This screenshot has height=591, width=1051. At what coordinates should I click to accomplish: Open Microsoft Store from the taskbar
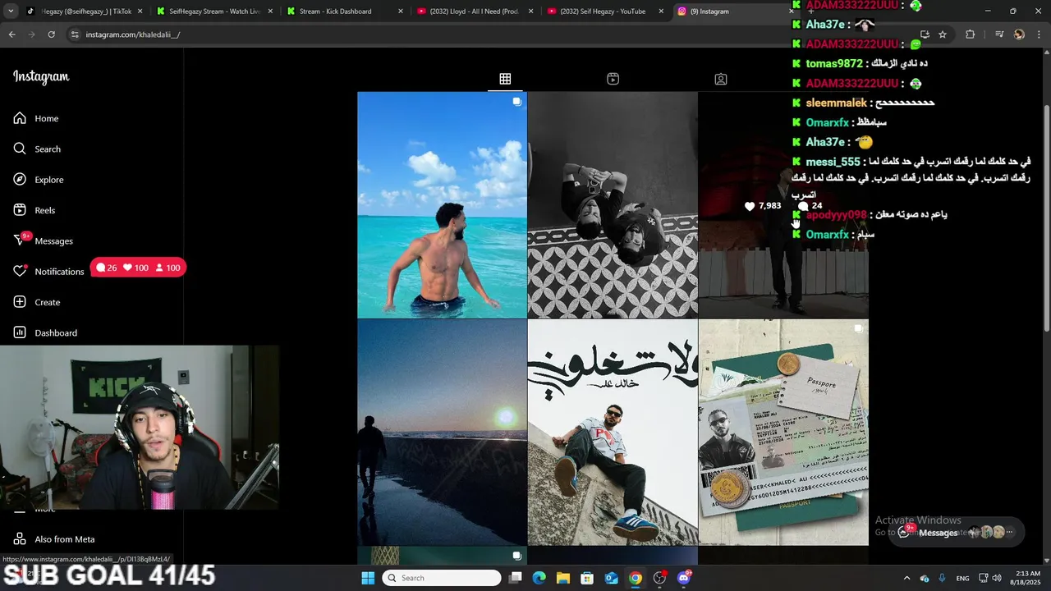click(x=587, y=578)
